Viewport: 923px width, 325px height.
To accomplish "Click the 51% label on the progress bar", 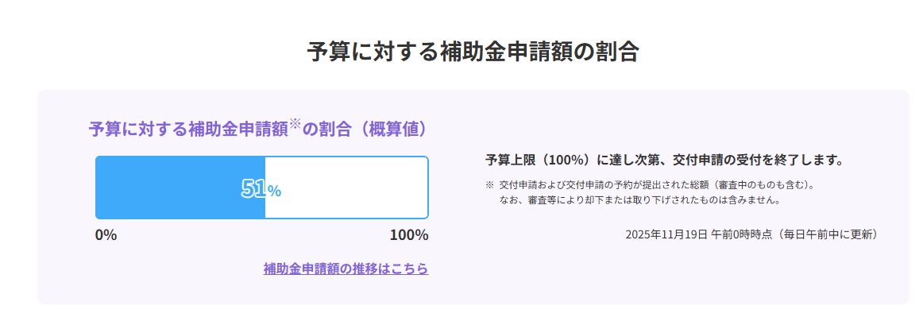I will point(261,189).
